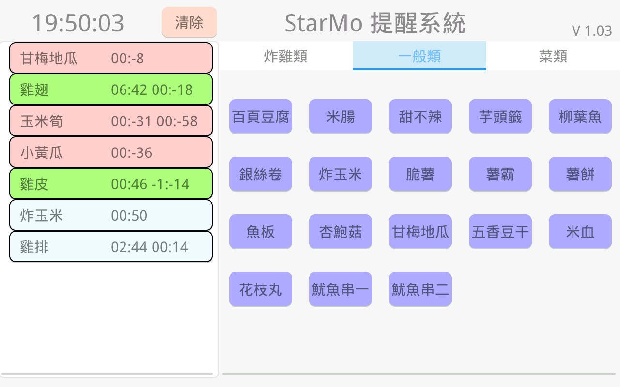Tap the 銀絲卷 item
Image resolution: width=620 pixels, height=387 pixels.
[261, 174]
